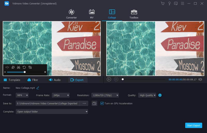Image resolution: width=207 pixels, height=133 pixels.
Task: Toggle Turn on GPU Acceleration checkbox
Action: [102, 103]
